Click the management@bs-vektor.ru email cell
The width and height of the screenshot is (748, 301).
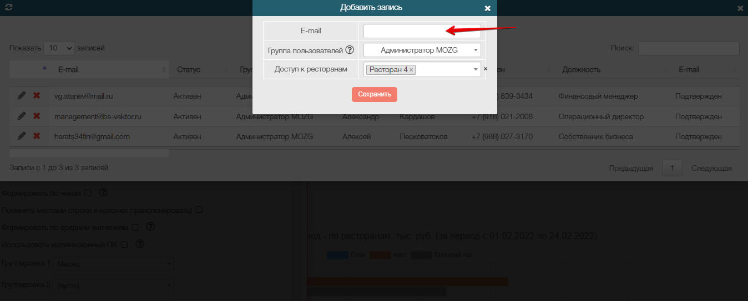pyautogui.click(x=98, y=117)
